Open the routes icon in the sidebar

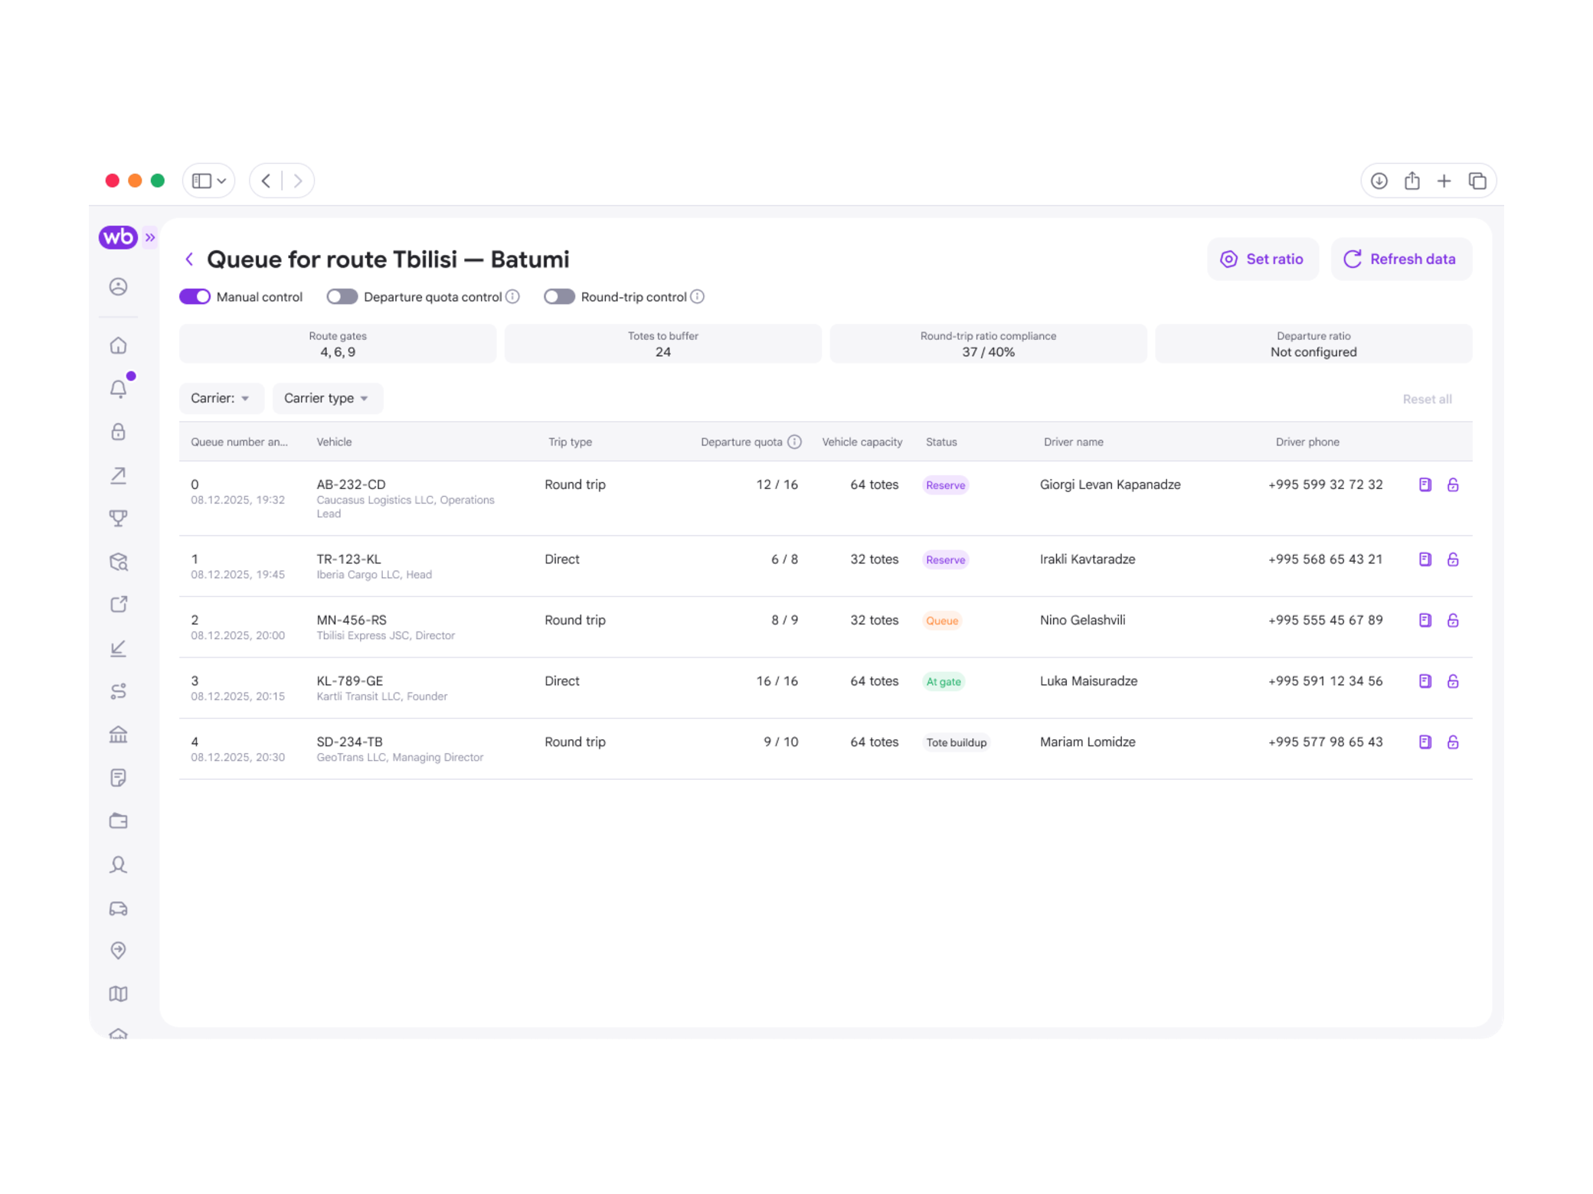click(118, 691)
